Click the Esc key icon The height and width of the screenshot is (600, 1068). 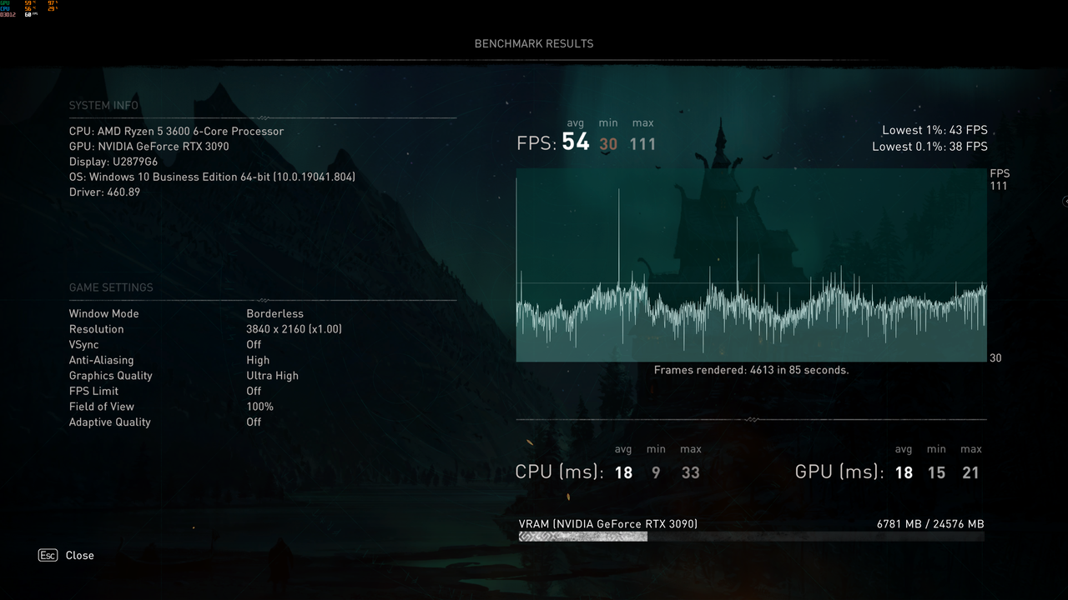click(48, 555)
